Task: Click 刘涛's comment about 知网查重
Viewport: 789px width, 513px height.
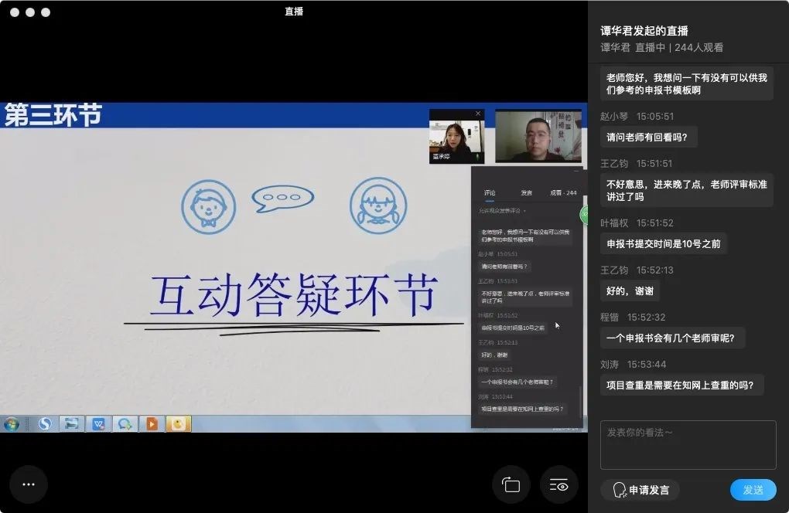Action: tap(681, 385)
